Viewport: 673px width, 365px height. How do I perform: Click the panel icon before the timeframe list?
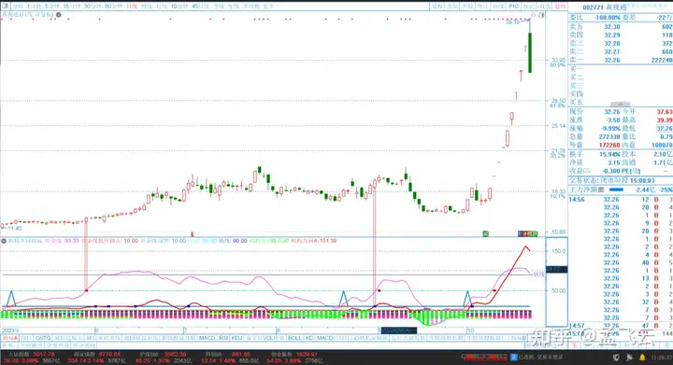pos(6,7)
